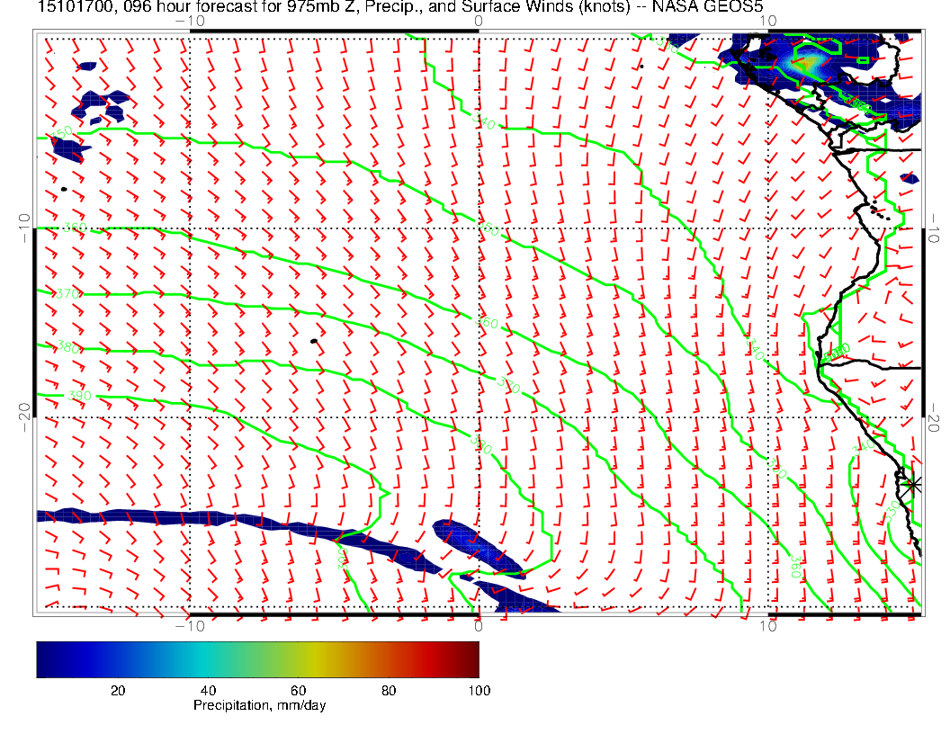
Task: Click the small island dot near the 380 contour
Action: pyautogui.click(x=313, y=341)
